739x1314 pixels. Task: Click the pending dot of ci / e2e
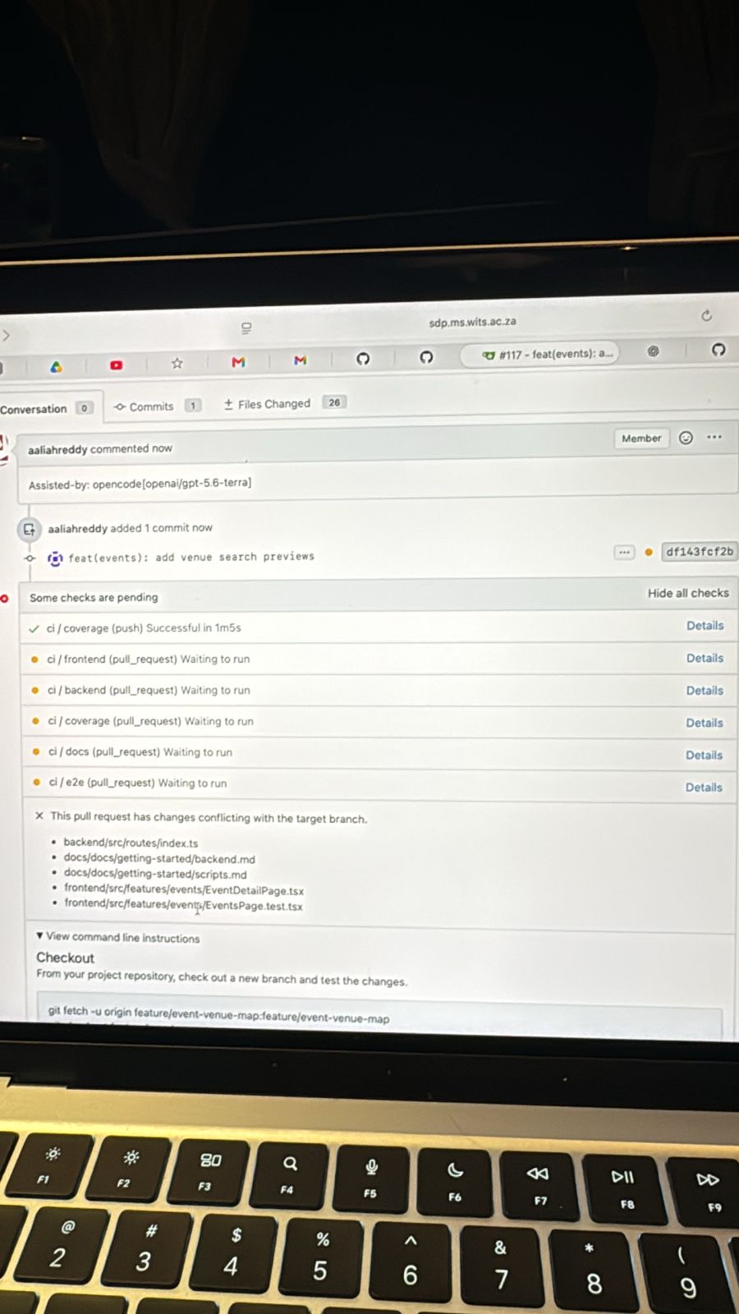(36, 783)
